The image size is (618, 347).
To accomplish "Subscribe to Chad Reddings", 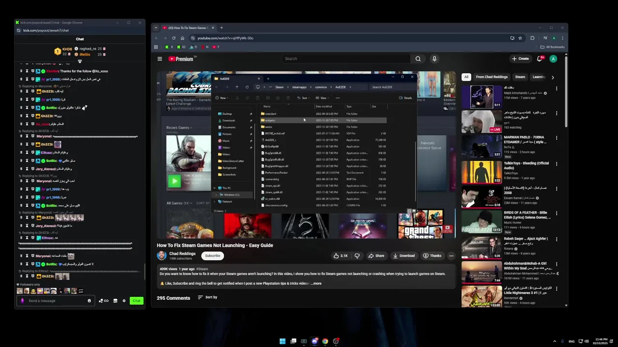I will click(x=212, y=256).
